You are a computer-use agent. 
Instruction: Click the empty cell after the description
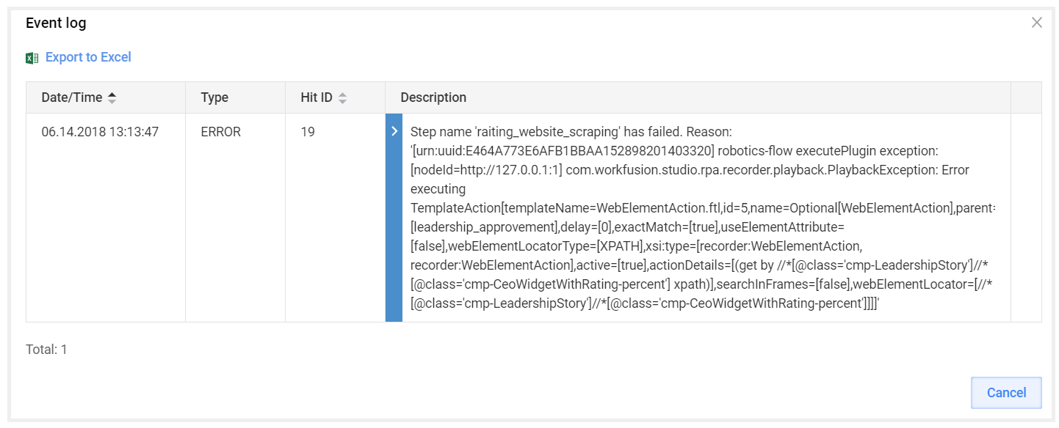click(x=1026, y=218)
